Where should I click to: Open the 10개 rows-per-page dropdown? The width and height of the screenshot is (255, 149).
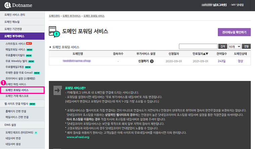(234, 46)
